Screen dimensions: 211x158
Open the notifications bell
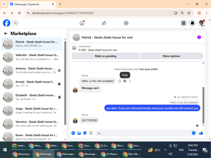point(192,23)
